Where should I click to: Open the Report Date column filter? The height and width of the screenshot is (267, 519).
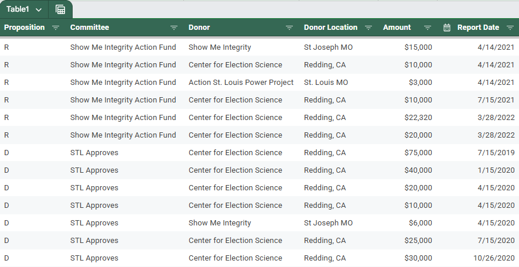(x=510, y=28)
